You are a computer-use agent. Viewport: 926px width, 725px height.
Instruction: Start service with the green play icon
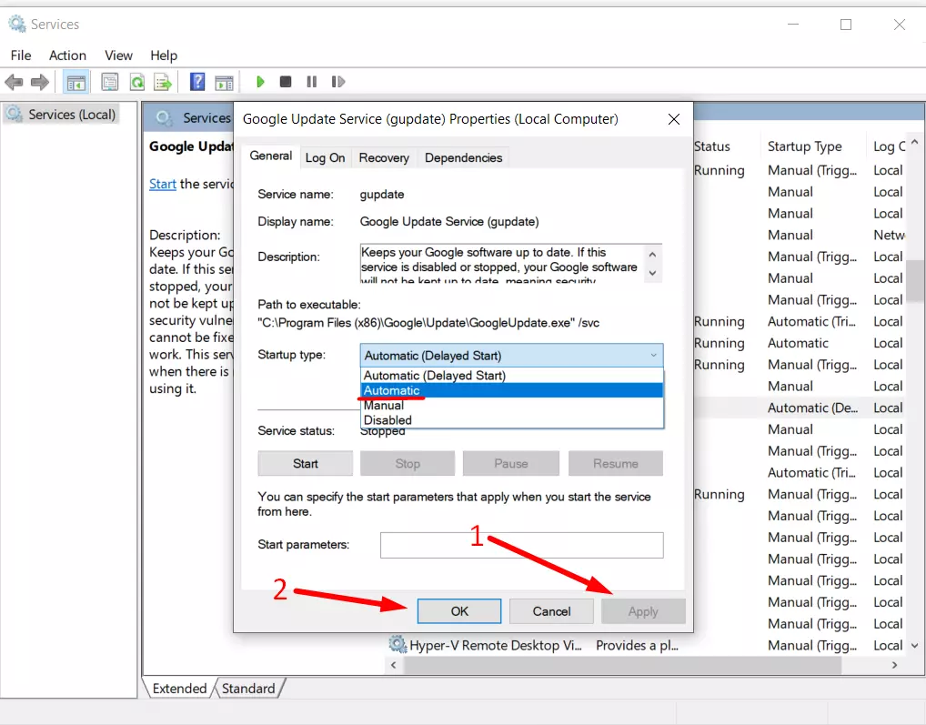point(260,82)
